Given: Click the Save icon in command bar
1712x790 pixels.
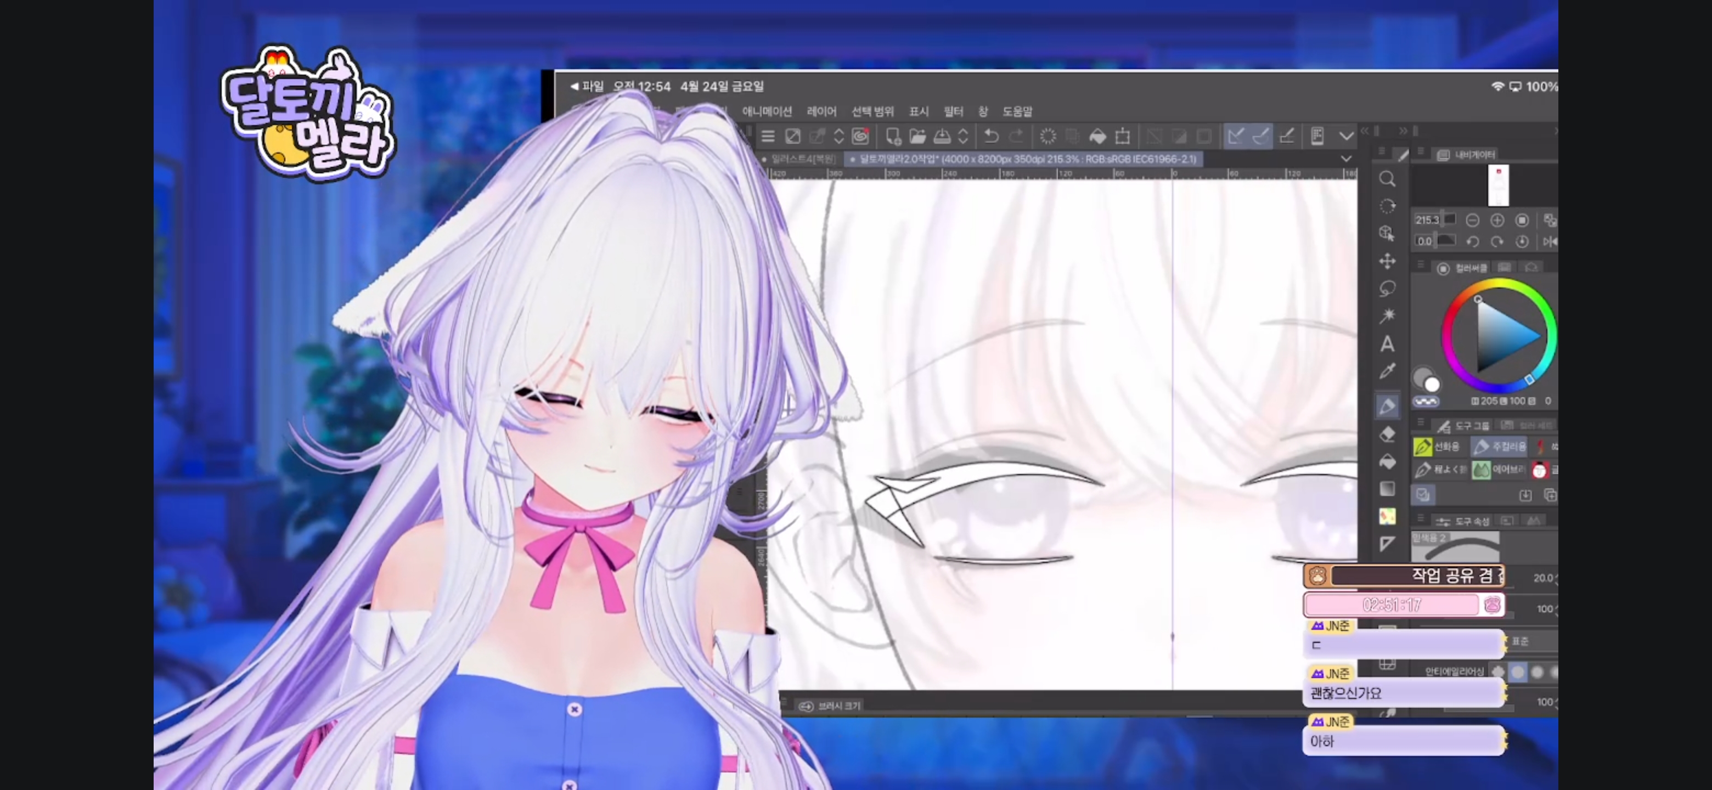Looking at the screenshot, I should 942,136.
